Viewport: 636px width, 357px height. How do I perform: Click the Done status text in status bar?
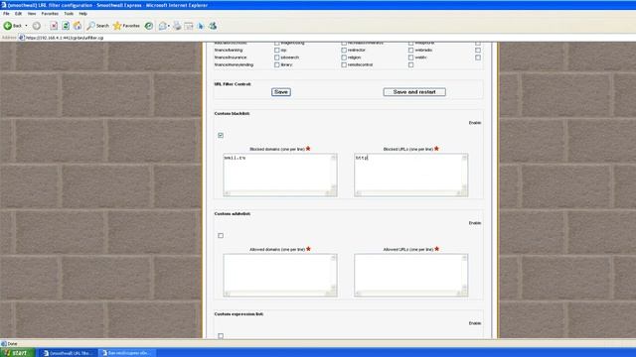pyautogui.click(x=12, y=344)
